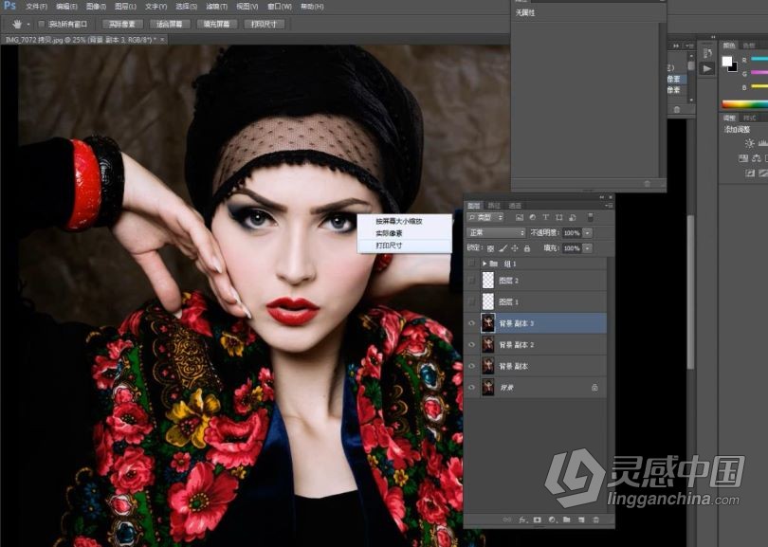Open the fx layer style menu
768x547 pixels.
pyautogui.click(x=523, y=520)
